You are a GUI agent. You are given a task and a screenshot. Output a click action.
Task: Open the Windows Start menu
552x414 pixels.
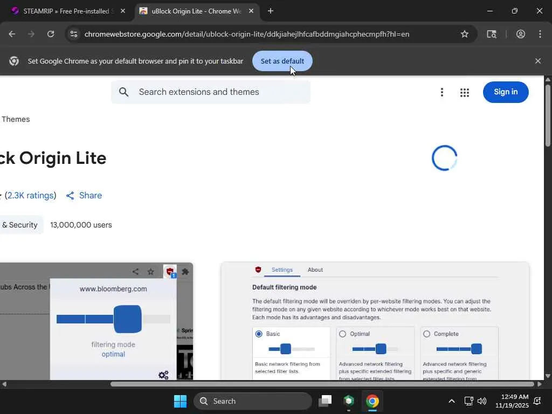(180, 401)
